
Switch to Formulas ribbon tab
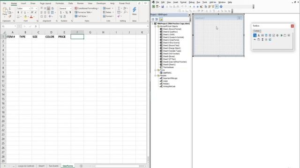(60, 3)
